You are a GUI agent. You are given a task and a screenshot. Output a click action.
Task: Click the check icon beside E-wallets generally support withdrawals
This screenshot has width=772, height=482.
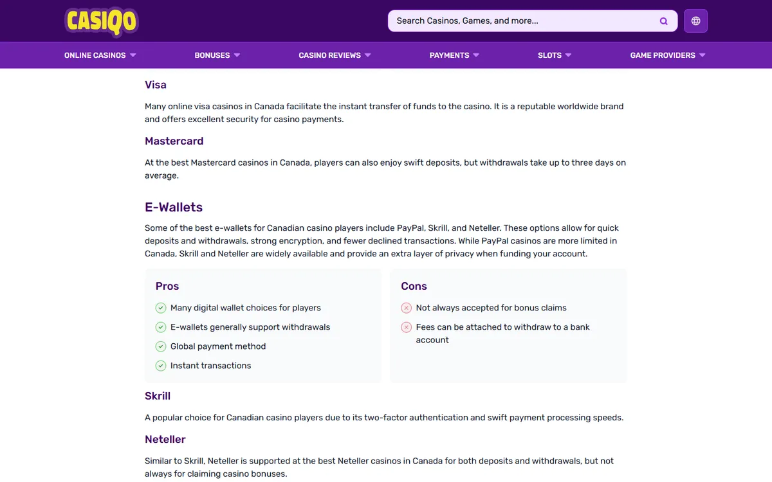[x=161, y=327]
